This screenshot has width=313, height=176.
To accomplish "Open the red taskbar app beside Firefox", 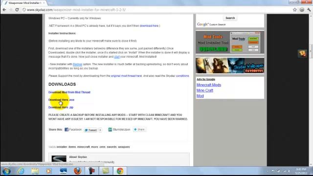I will [91, 171].
